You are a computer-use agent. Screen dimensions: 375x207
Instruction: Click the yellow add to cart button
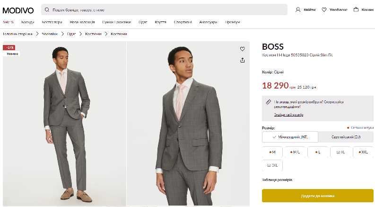tap(317, 196)
